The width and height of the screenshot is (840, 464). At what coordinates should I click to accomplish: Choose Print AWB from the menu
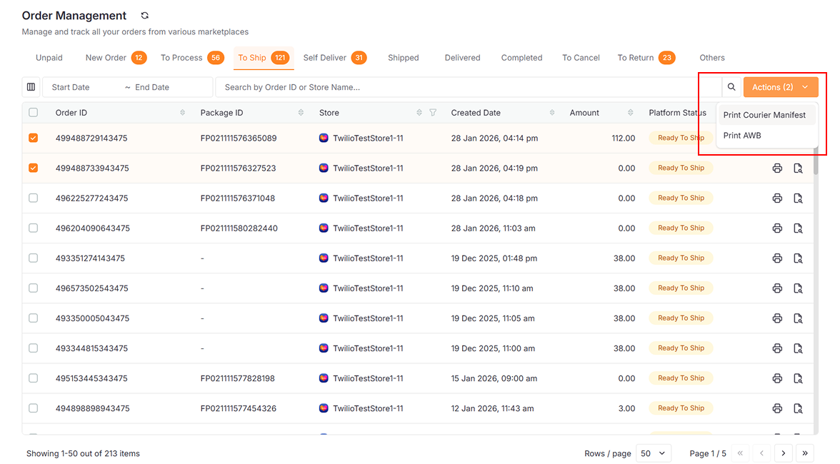tap(742, 136)
